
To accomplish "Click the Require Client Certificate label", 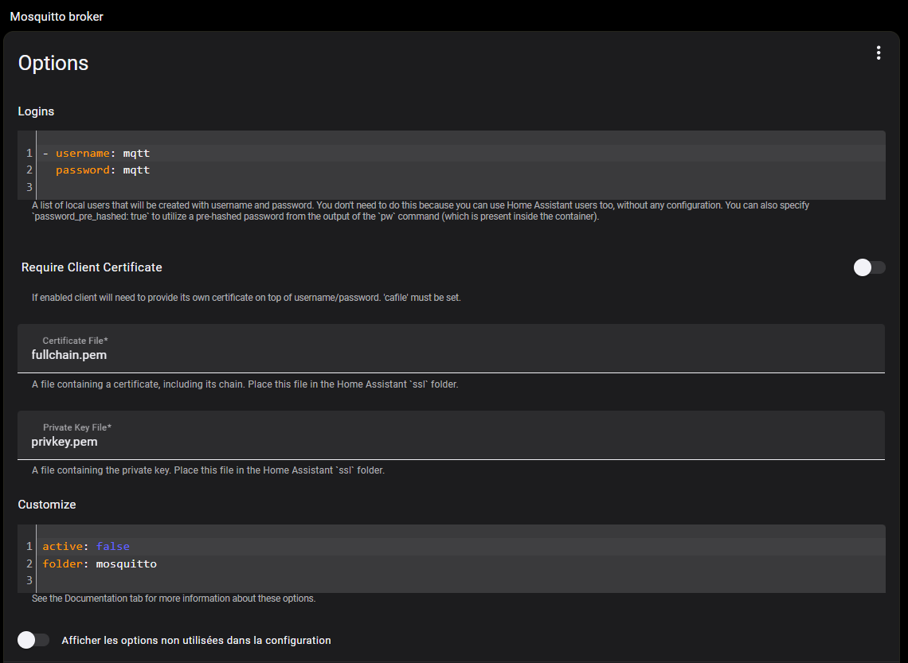I will pyautogui.click(x=92, y=267).
